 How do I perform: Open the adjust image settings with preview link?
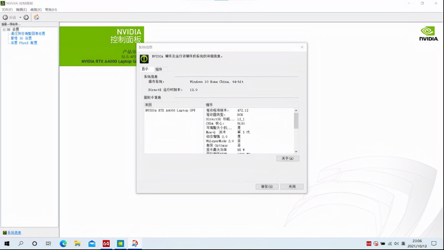tap(28, 34)
